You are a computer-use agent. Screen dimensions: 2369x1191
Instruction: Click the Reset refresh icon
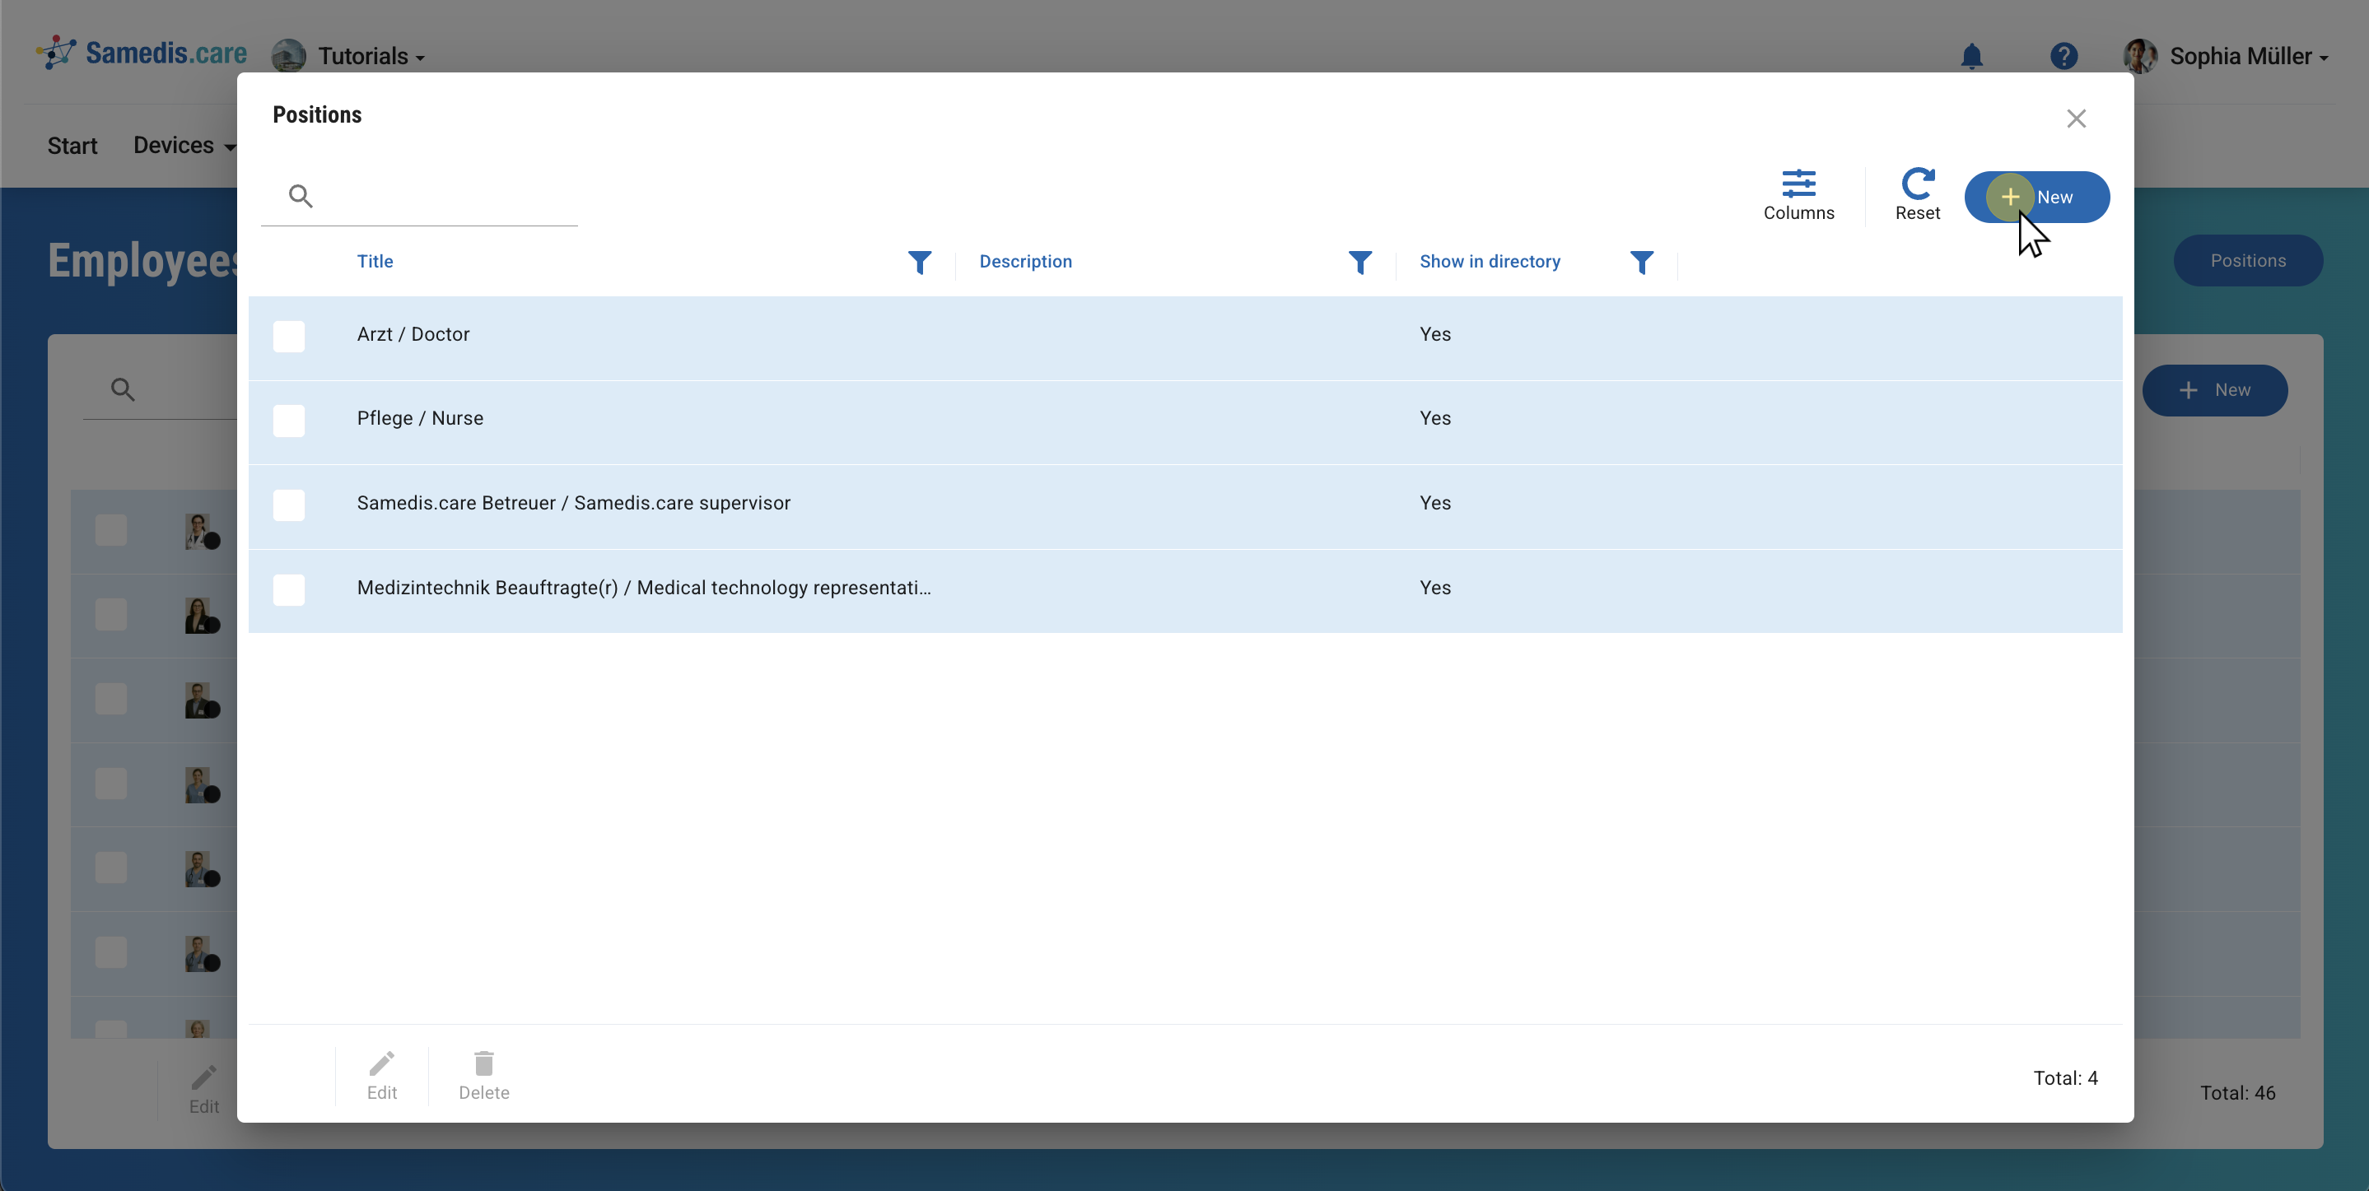click(1917, 184)
